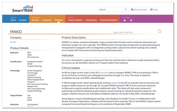Click the 'Robot' classification value
This screenshot has height=111, width=177.
[30, 64]
